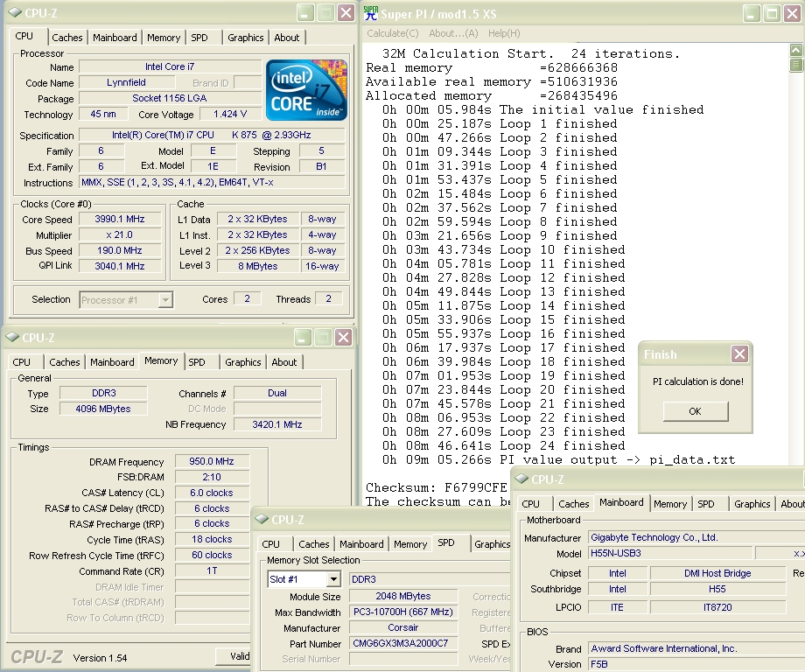This screenshot has height=672, width=805.
Task: Show About tab in the CPU-Z processor window
Action: (286, 38)
